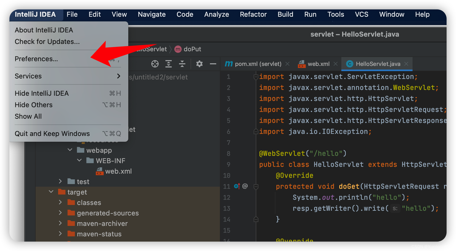The image size is (456, 251).
Task: Close the web.xml editor tab
Action: (x=336, y=64)
